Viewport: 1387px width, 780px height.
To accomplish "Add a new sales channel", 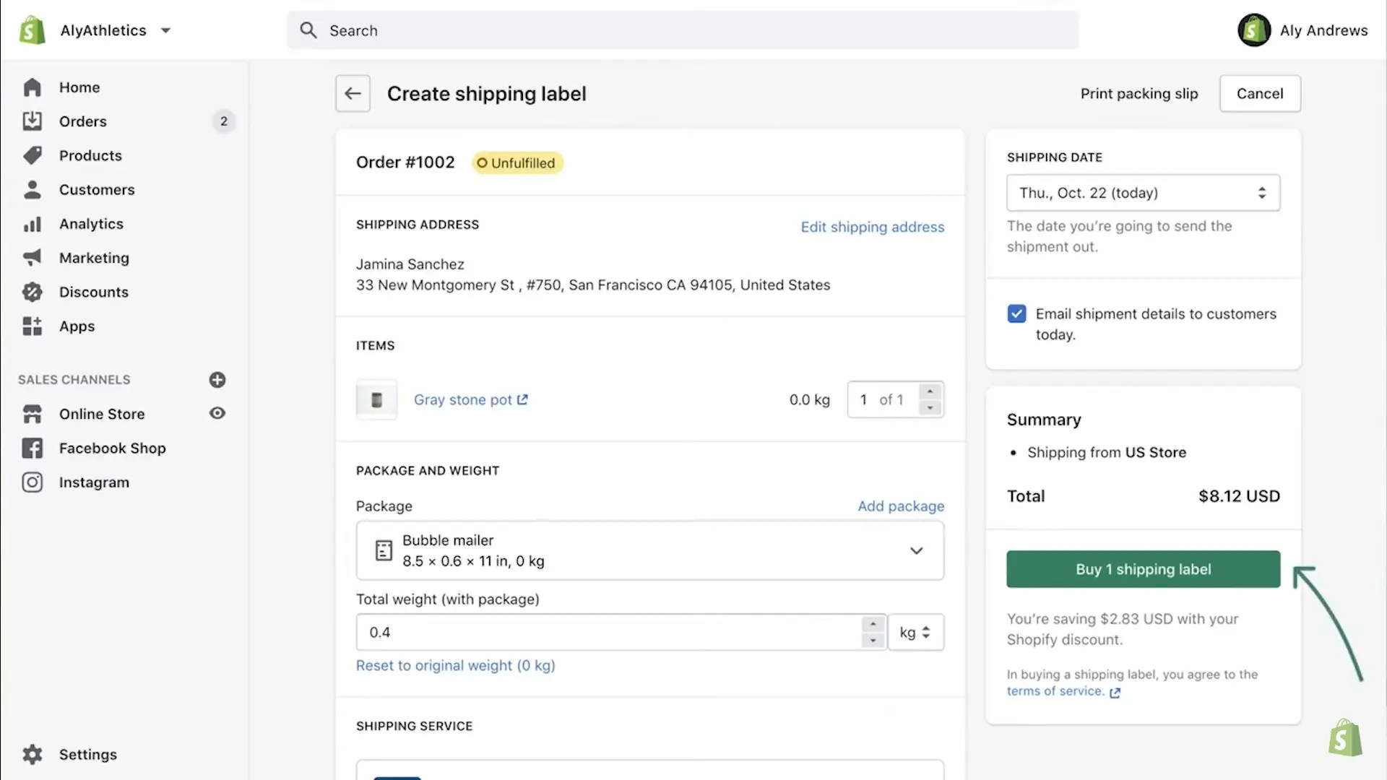I will tap(217, 380).
